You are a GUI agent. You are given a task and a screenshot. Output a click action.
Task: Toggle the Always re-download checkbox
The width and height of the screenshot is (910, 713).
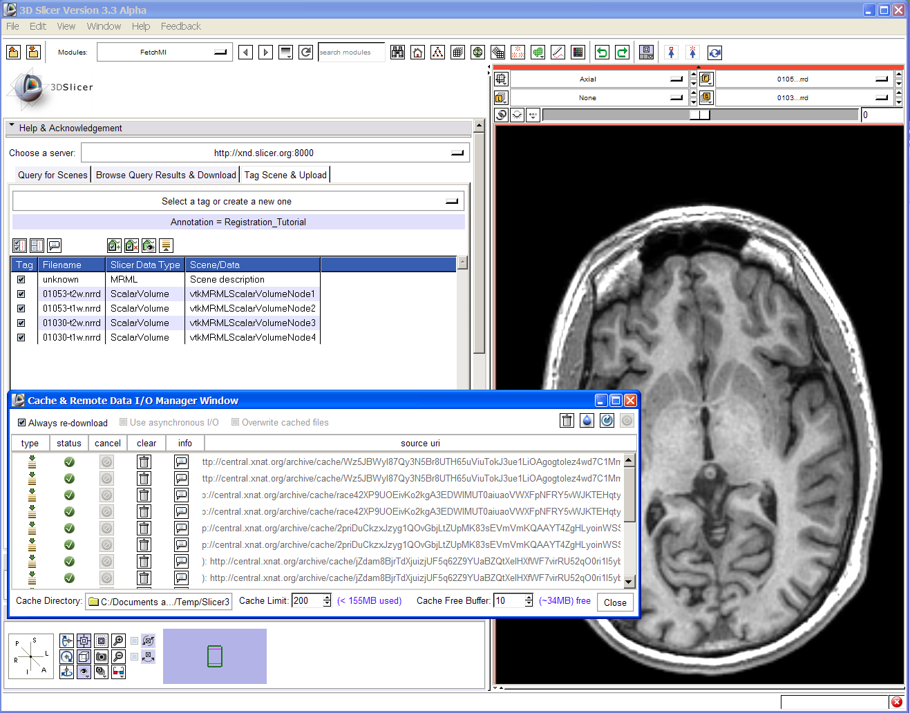tap(22, 423)
